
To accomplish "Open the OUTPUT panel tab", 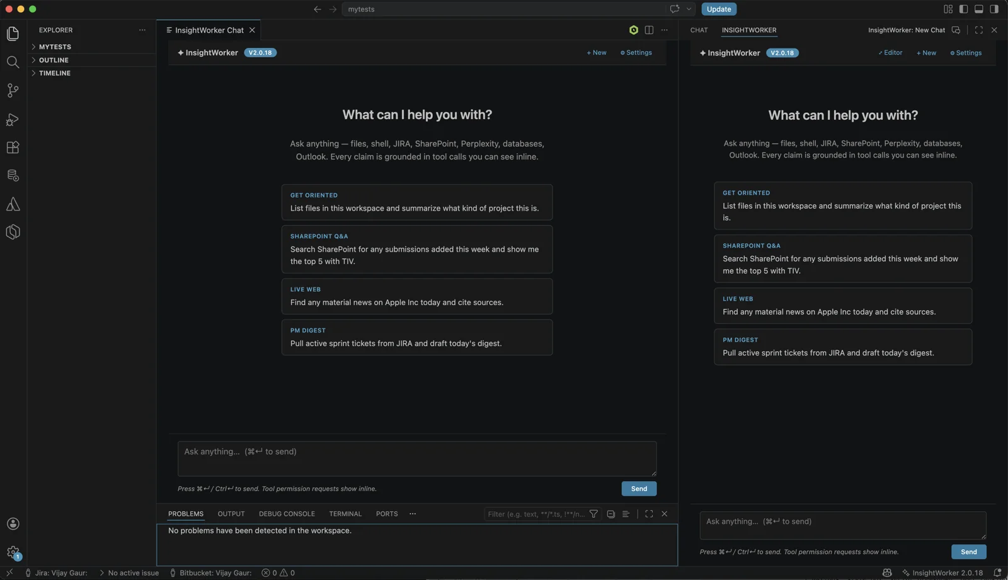I will click(231, 514).
